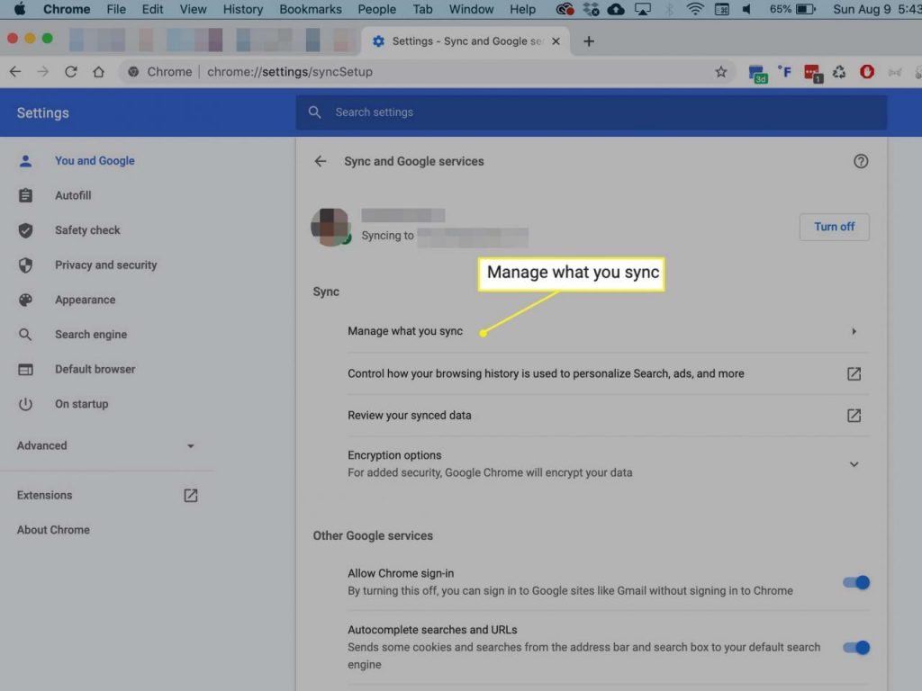Click the red calendar extension icon
This screenshot has height=691, width=922.
tap(813, 74)
